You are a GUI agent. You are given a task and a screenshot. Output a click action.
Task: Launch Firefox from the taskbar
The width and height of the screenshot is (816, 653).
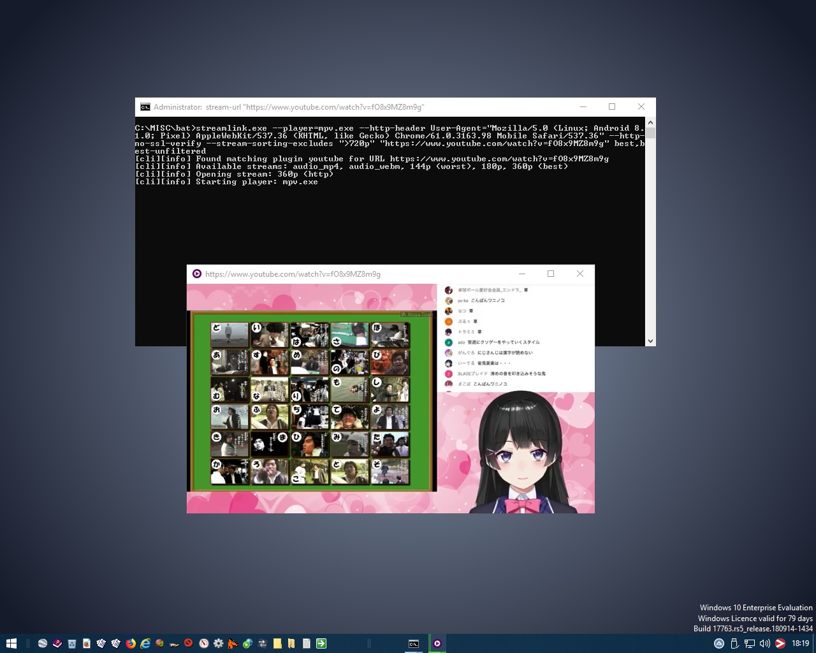tap(130, 643)
